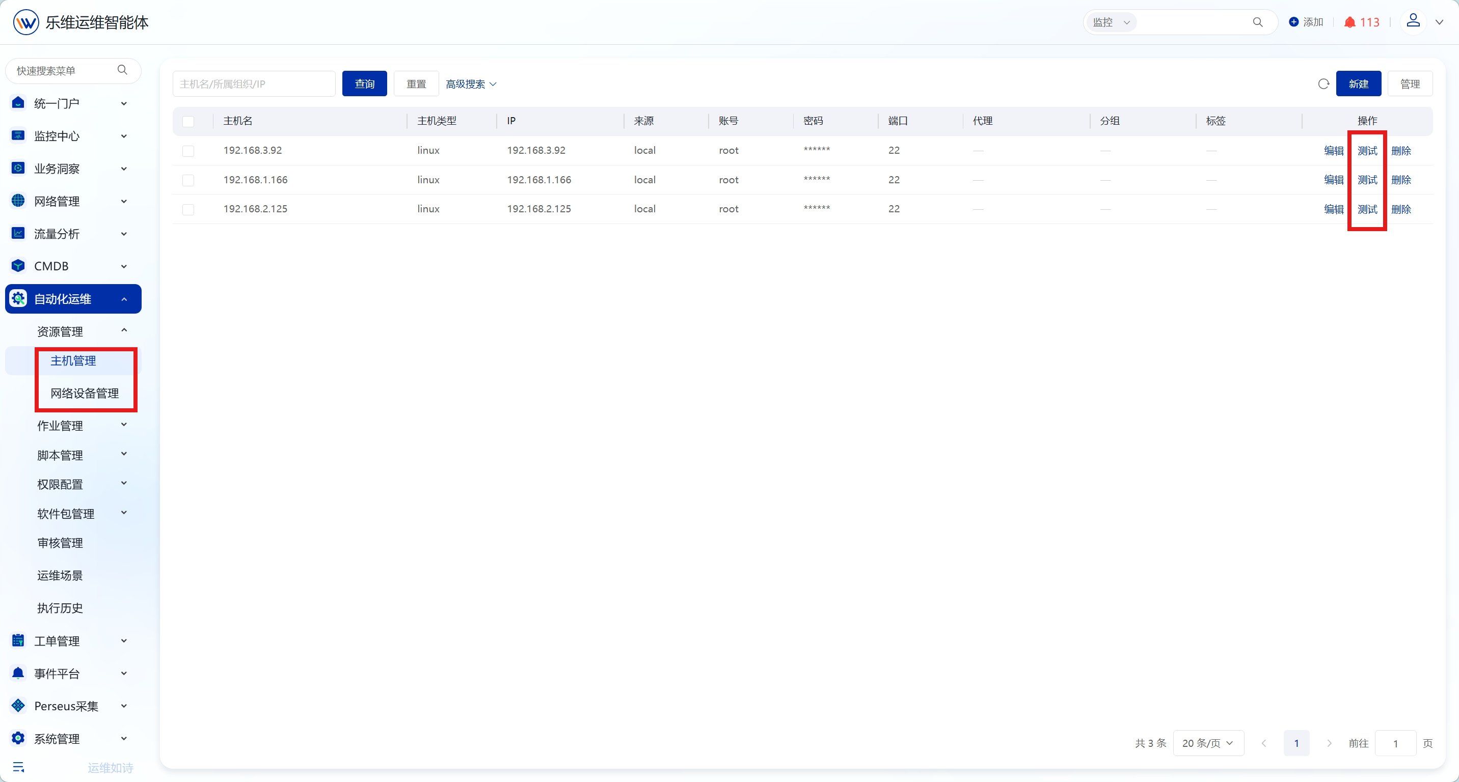The image size is (1459, 782).
Task: Click 编辑 for host 192.168.2.125
Action: click(x=1334, y=209)
